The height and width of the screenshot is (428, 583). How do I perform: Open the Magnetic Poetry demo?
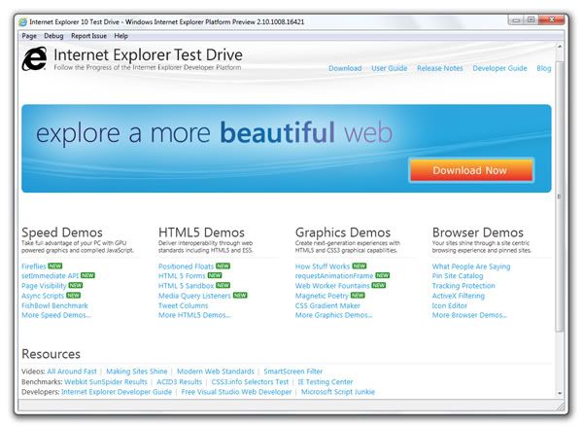pyautogui.click(x=322, y=296)
